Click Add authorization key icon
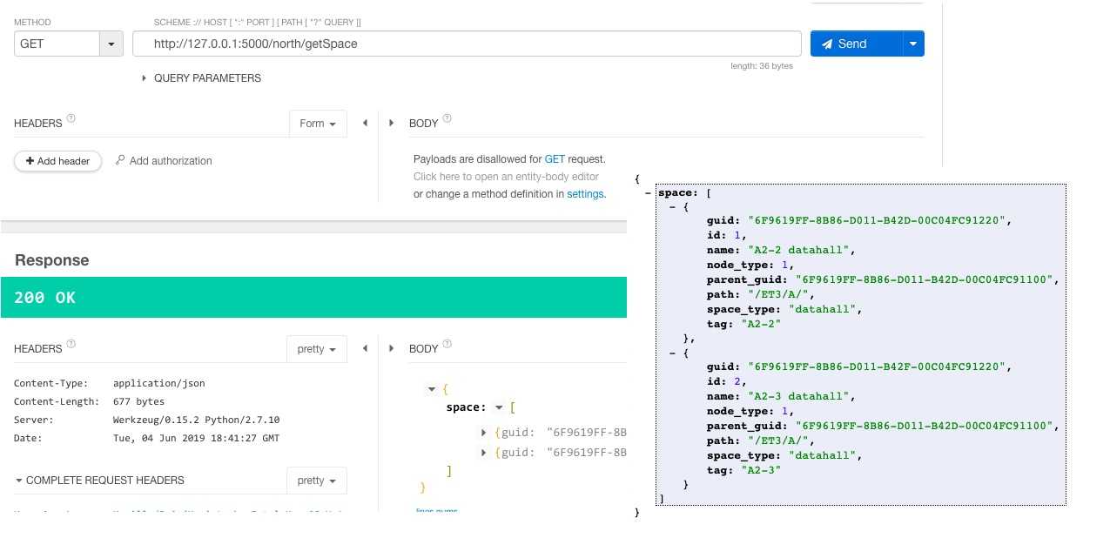Viewport: 1110px width, 538px height. coord(120,160)
